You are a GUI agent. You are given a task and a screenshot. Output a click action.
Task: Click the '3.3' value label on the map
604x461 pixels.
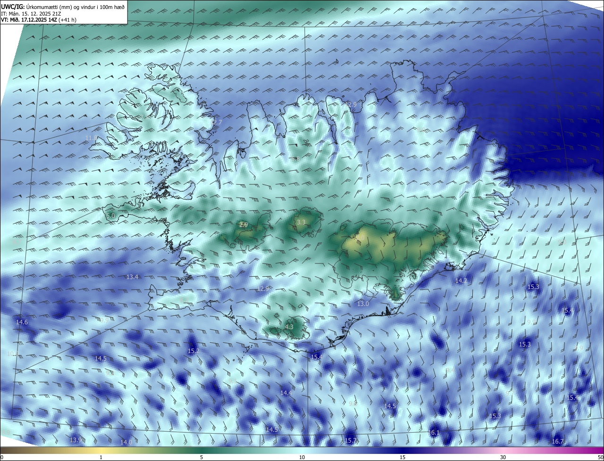point(301,222)
